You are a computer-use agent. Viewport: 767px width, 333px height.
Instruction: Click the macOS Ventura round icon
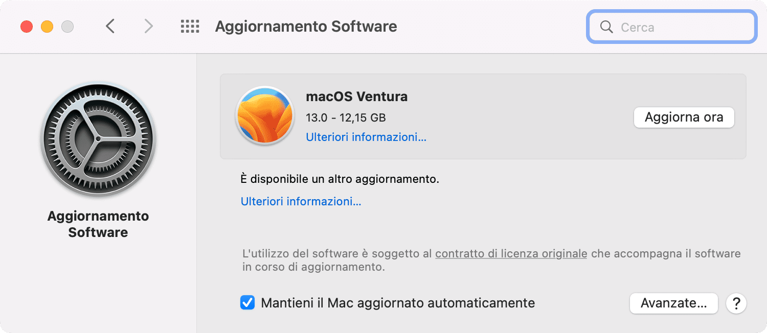tap(264, 115)
